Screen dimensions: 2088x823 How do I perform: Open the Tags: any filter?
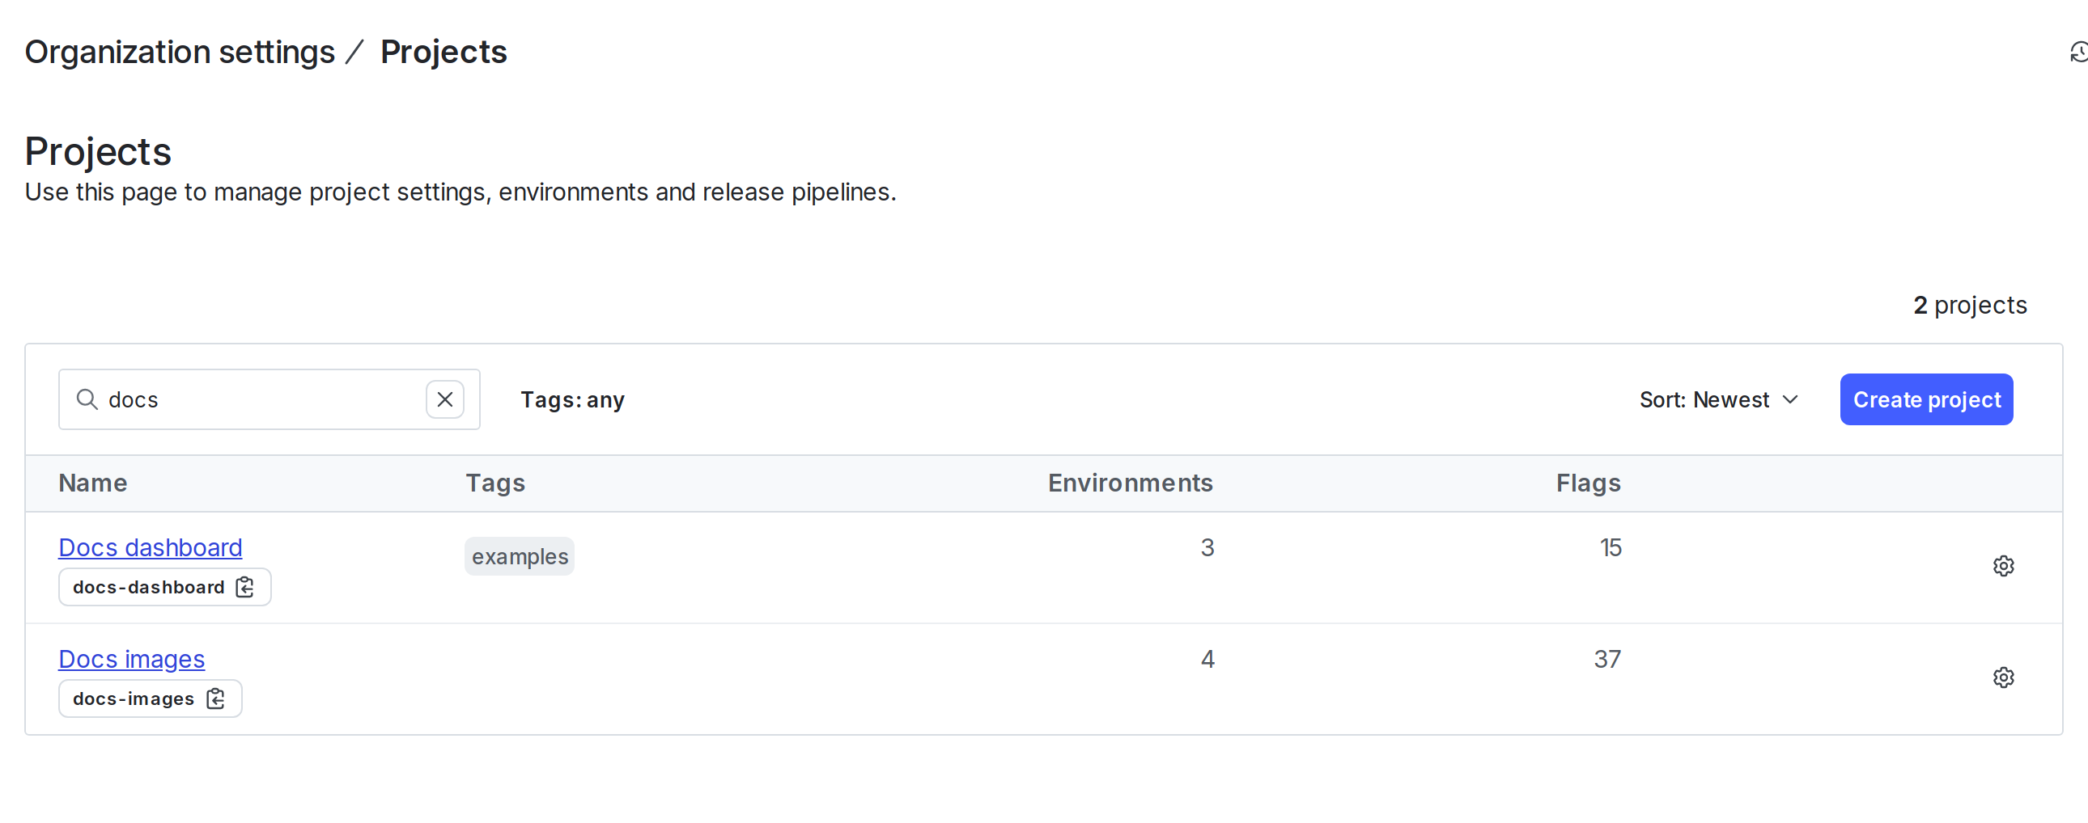(572, 399)
